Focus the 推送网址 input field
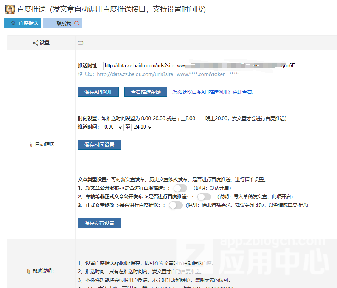 220,66
